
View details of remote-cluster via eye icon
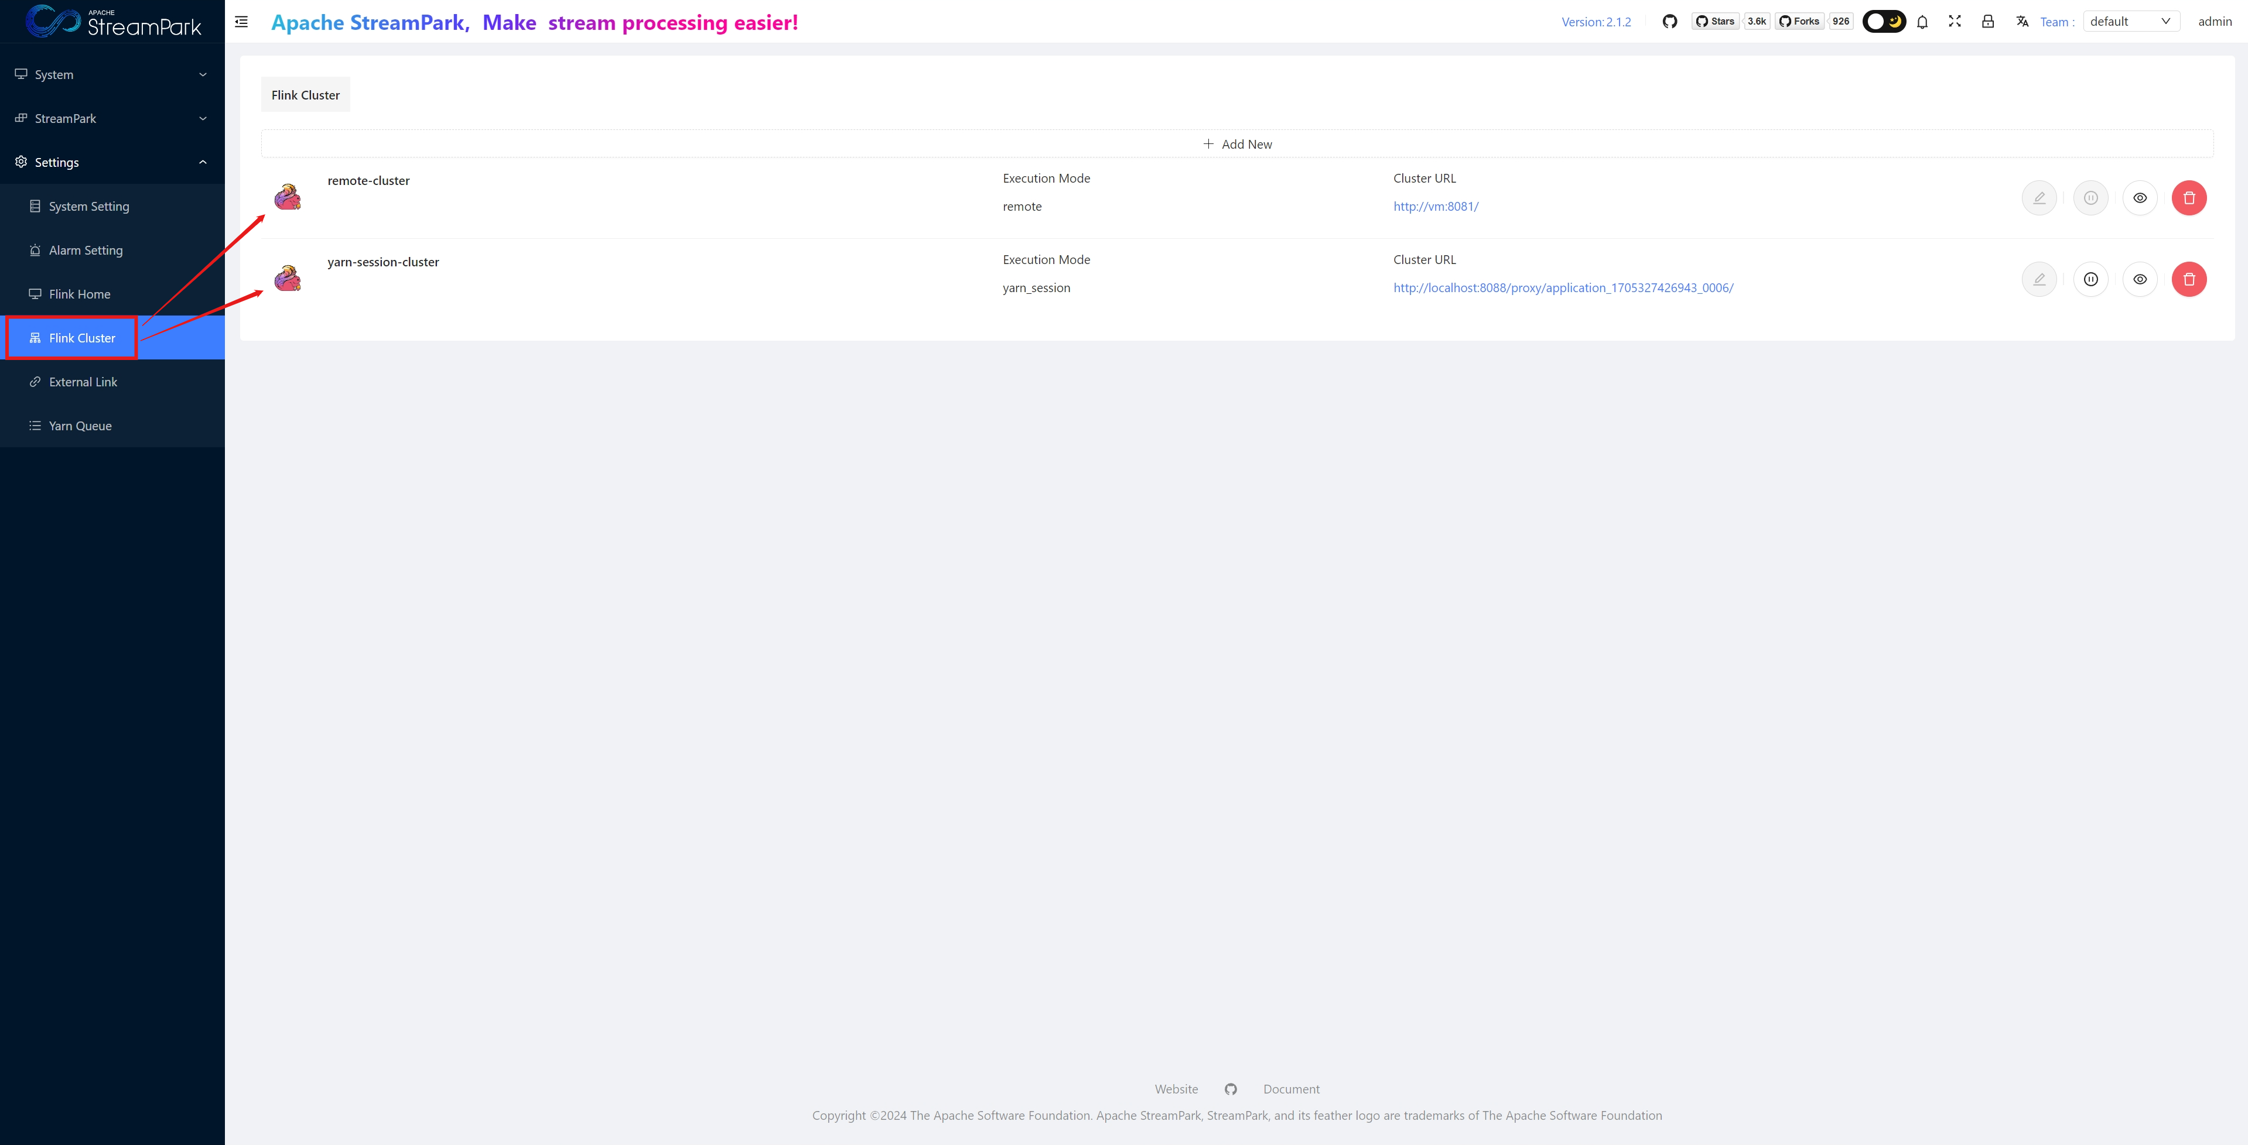(x=2140, y=198)
